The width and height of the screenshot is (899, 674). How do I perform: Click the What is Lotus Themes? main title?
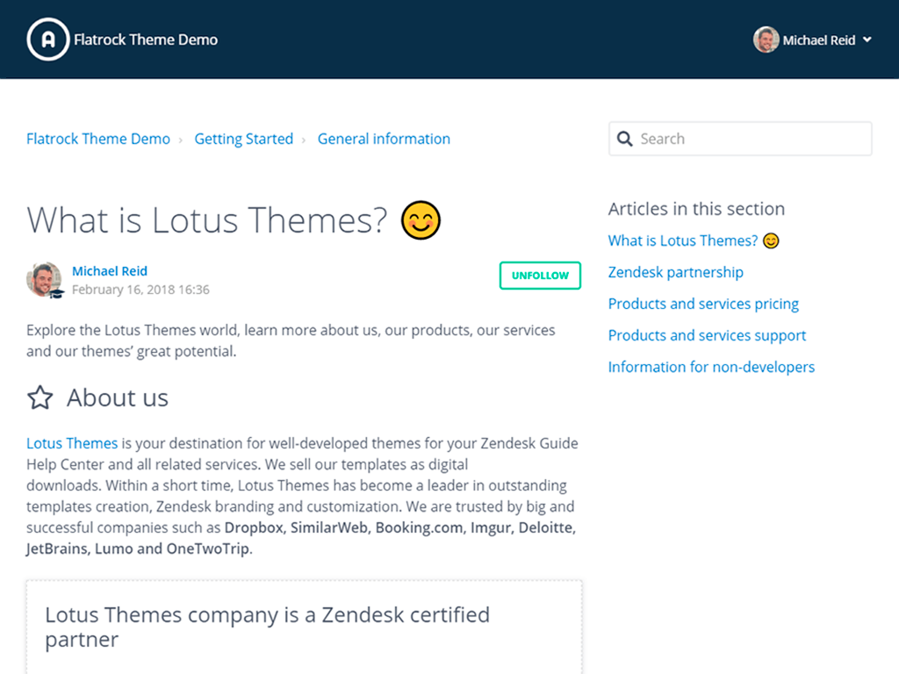tap(207, 220)
